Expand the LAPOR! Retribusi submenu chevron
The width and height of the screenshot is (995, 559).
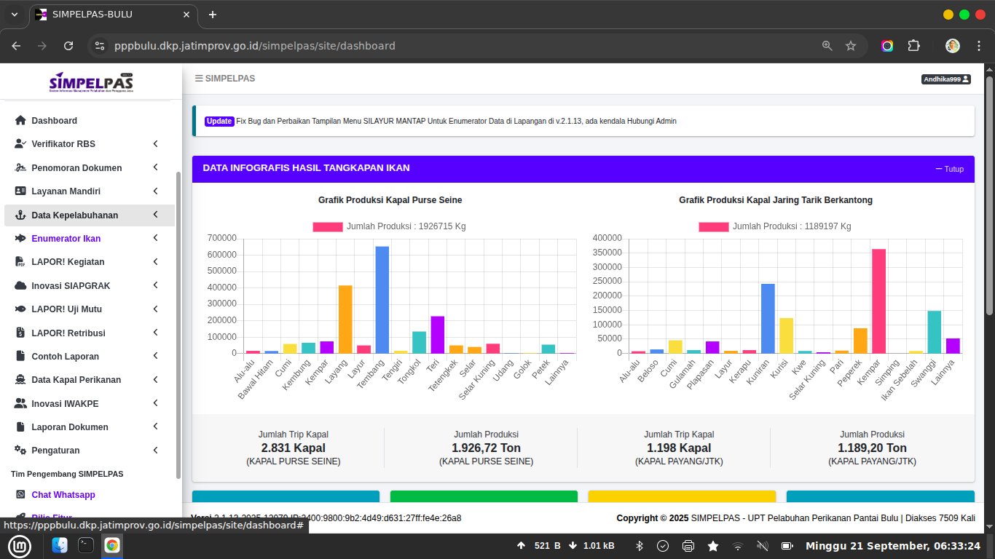click(x=155, y=333)
